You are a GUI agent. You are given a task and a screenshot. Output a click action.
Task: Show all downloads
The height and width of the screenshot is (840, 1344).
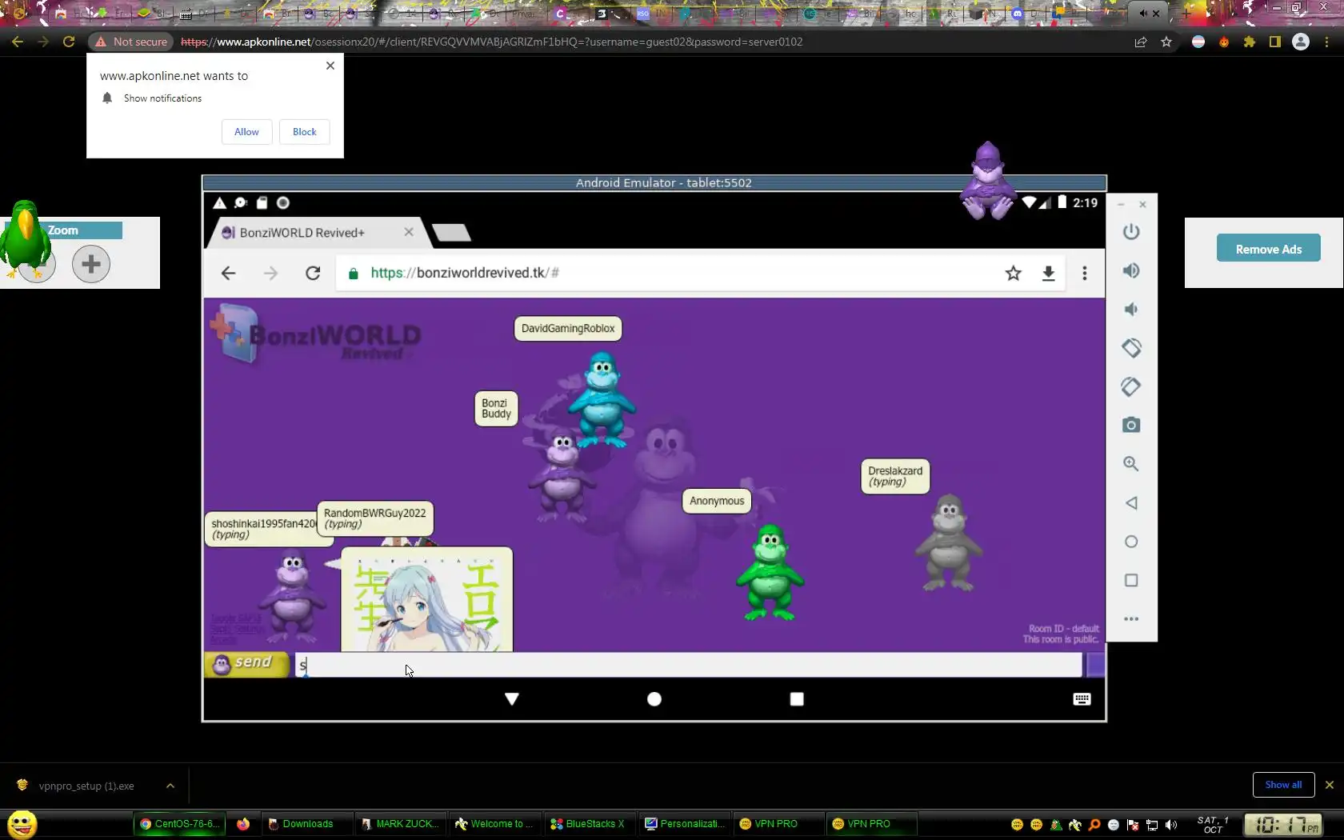[1283, 785]
